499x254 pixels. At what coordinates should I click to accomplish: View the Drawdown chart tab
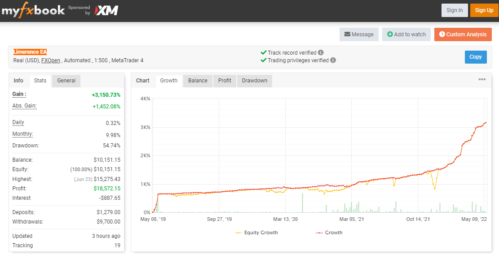click(255, 81)
